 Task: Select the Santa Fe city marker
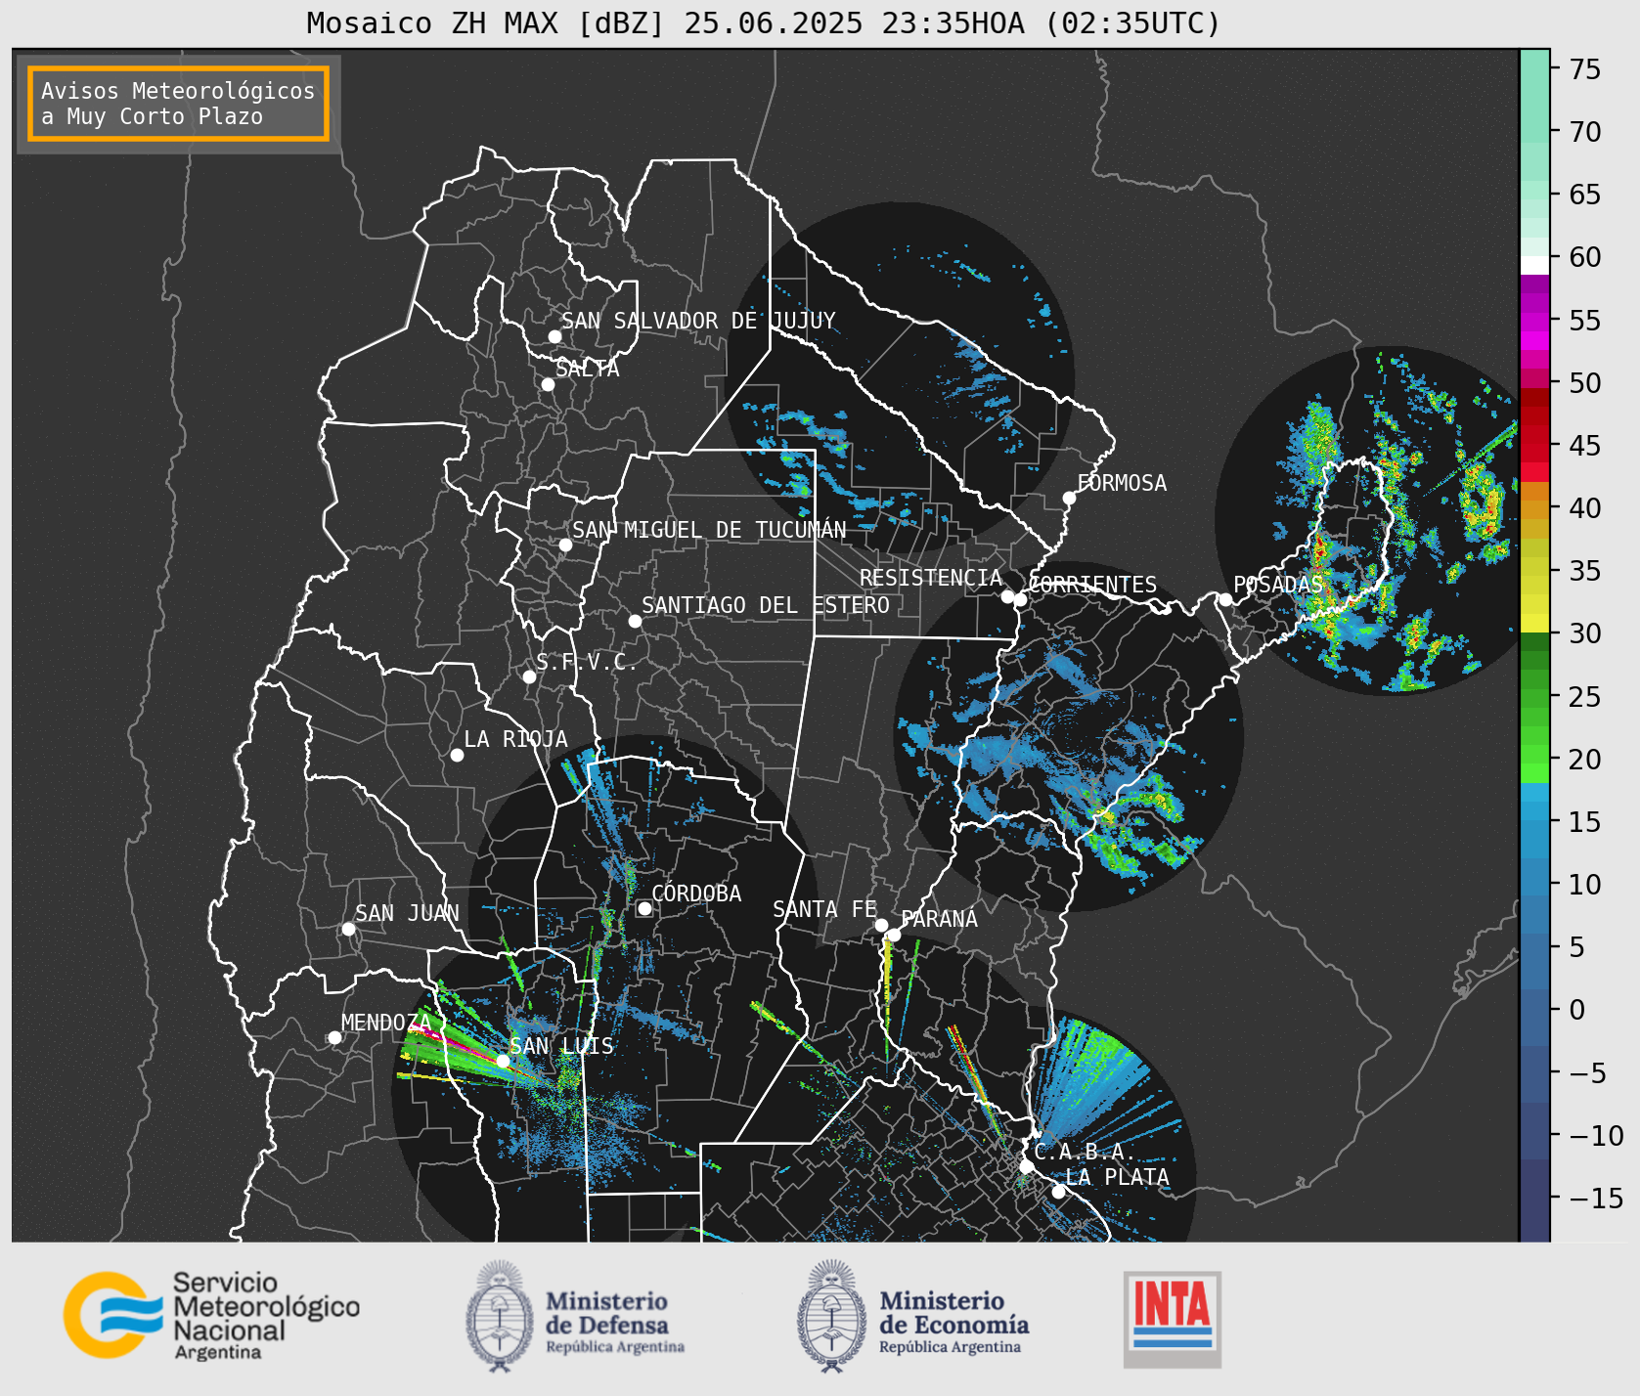pyautogui.click(x=881, y=925)
